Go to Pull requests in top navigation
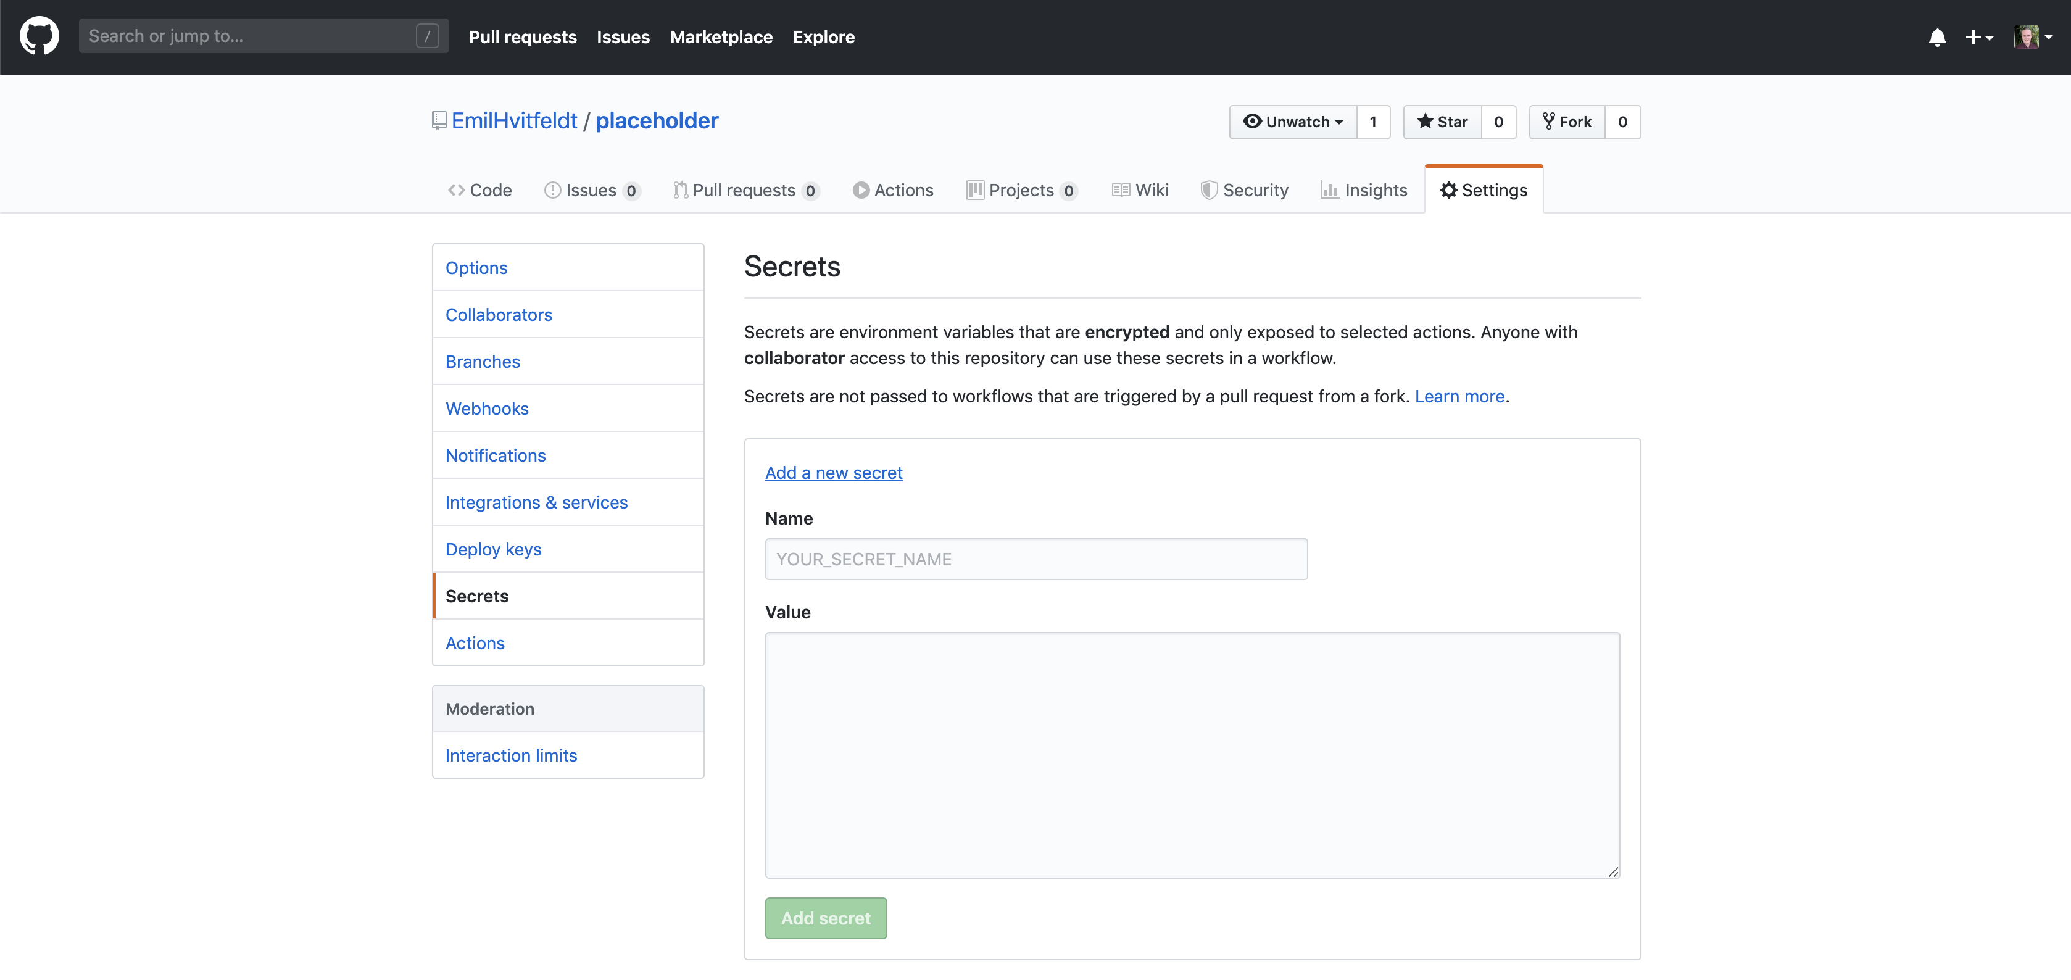The width and height of the screenshot is (2071, 980). click(523, 37)
